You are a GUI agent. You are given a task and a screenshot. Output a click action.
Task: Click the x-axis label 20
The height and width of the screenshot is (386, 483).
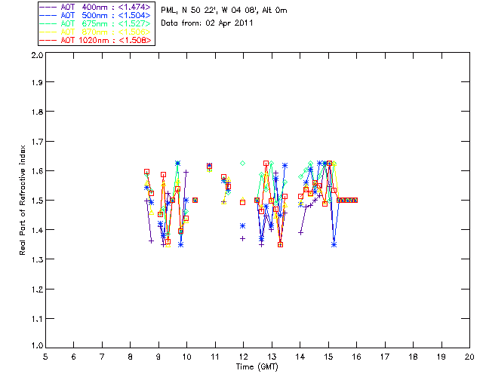pos(469,357)
